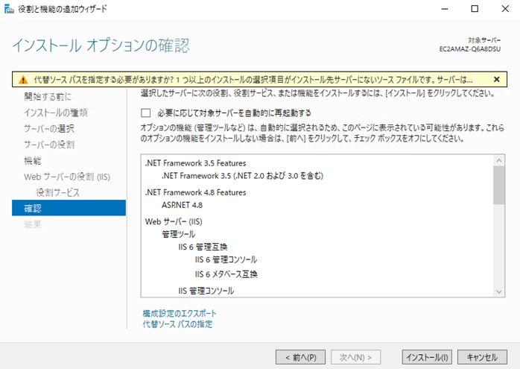
Task: Go to インストールの種類 step
Action: [56, 113]
